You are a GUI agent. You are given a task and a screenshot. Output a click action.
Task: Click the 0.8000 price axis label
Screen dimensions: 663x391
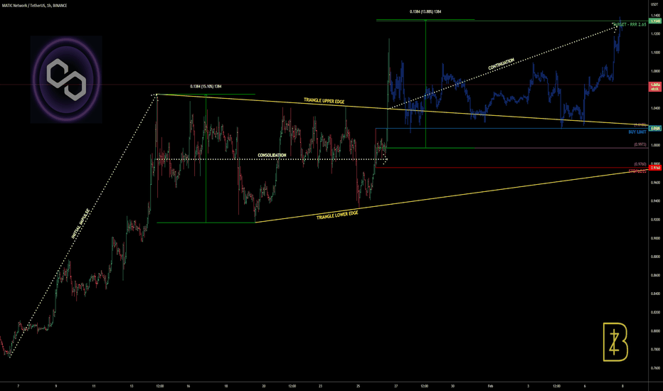[x=656, y=331]
